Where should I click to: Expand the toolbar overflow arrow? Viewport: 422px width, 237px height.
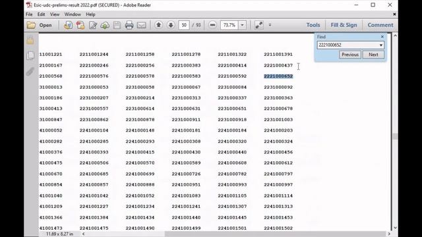[x=270, y=25]
